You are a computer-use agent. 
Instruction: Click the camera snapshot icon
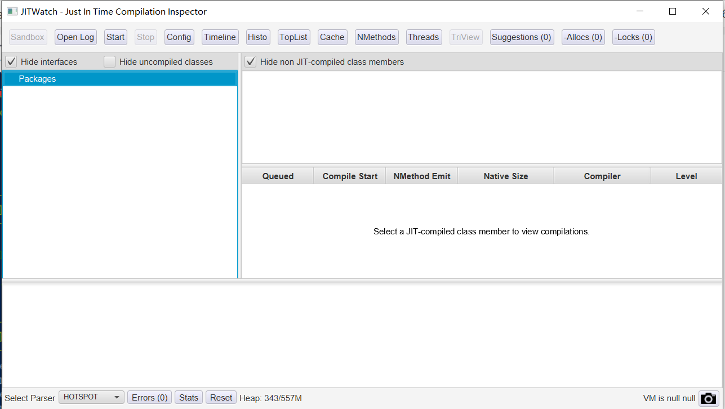point(709,398)
